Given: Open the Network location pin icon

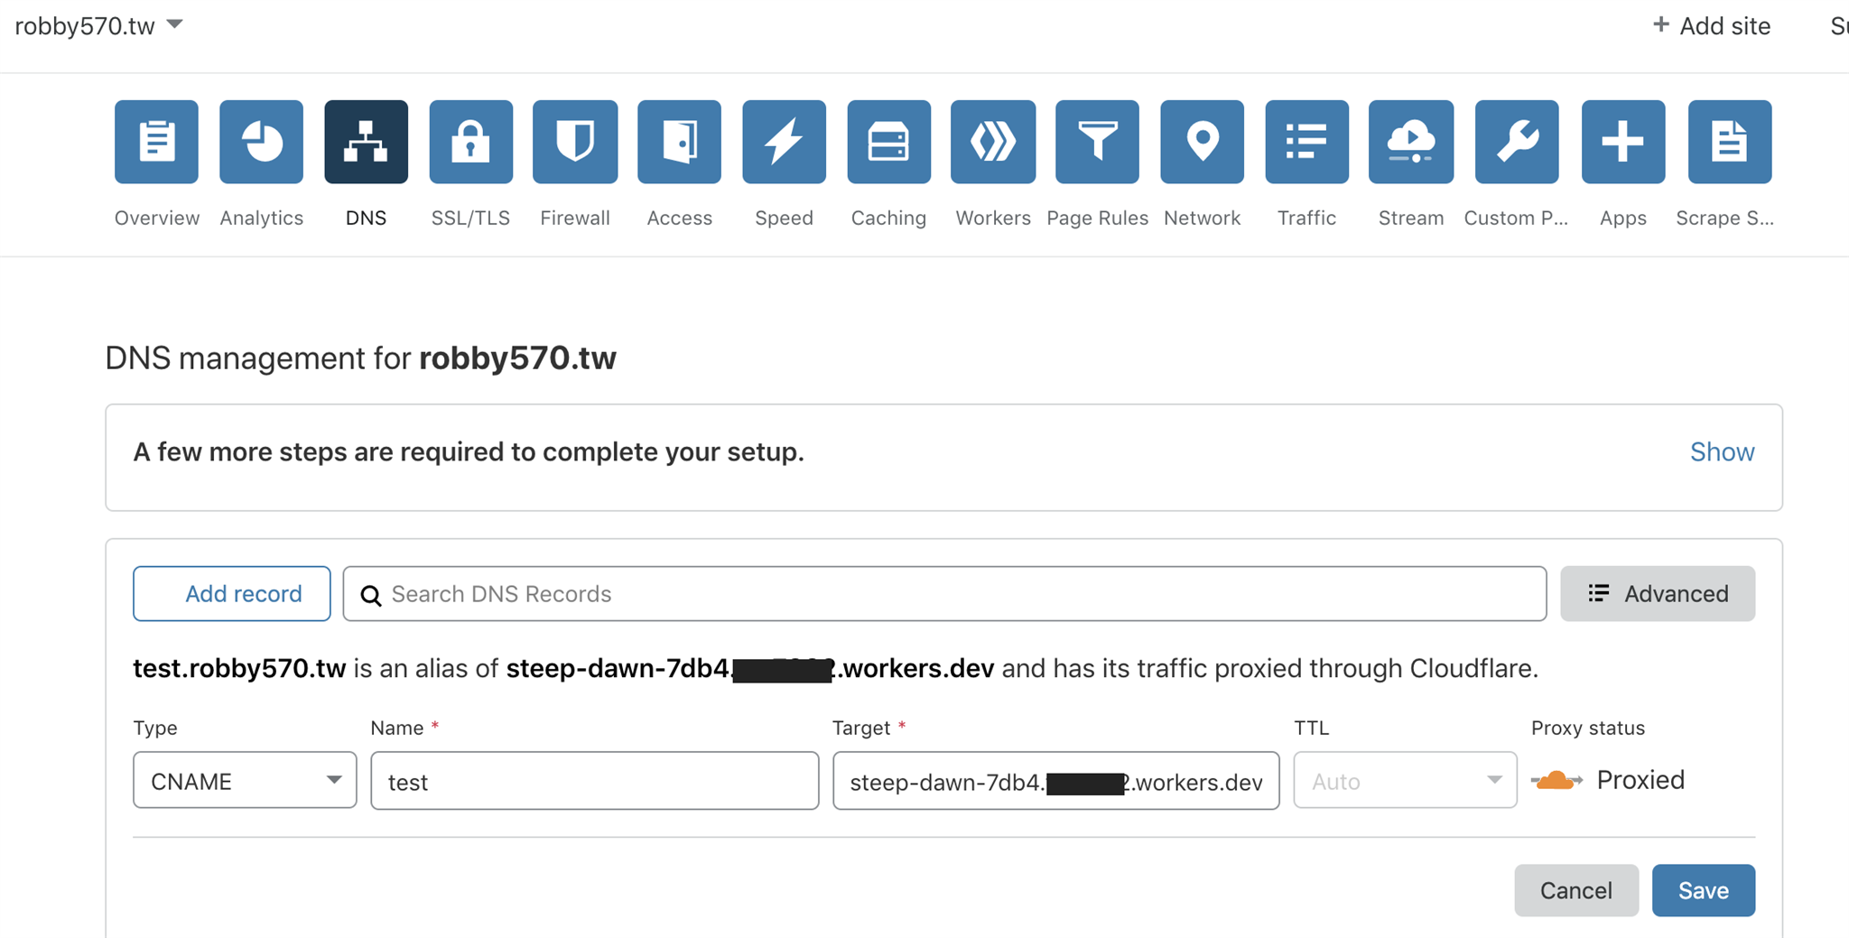Looking at the screenshot, I should pyautogui.click(x=1202, y=142).
